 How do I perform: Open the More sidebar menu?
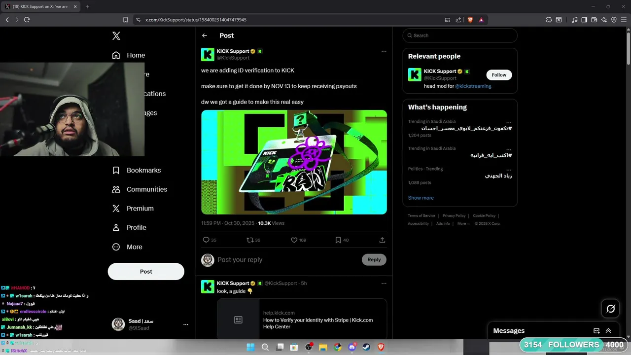point(127,247)
